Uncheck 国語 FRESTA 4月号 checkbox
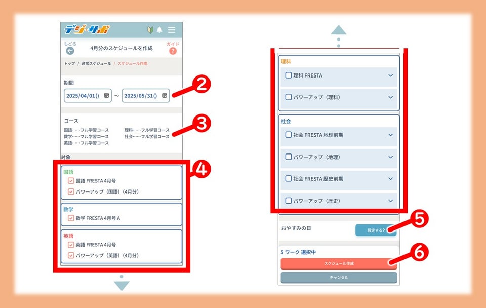486x308 pixels. click(x=71, y=180)
